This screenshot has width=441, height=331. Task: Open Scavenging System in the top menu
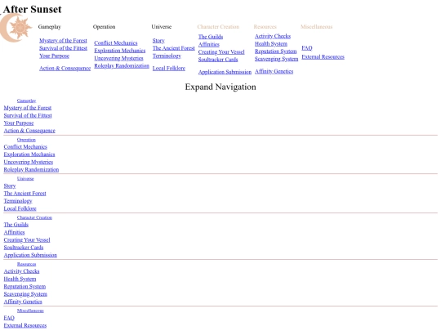tap(277, 59)
